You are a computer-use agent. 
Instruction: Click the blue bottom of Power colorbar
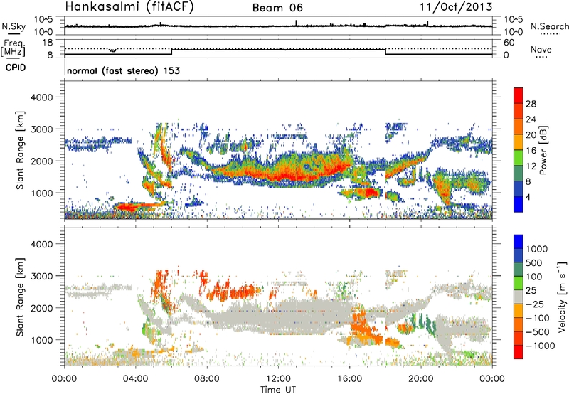(x=519, y=204)
